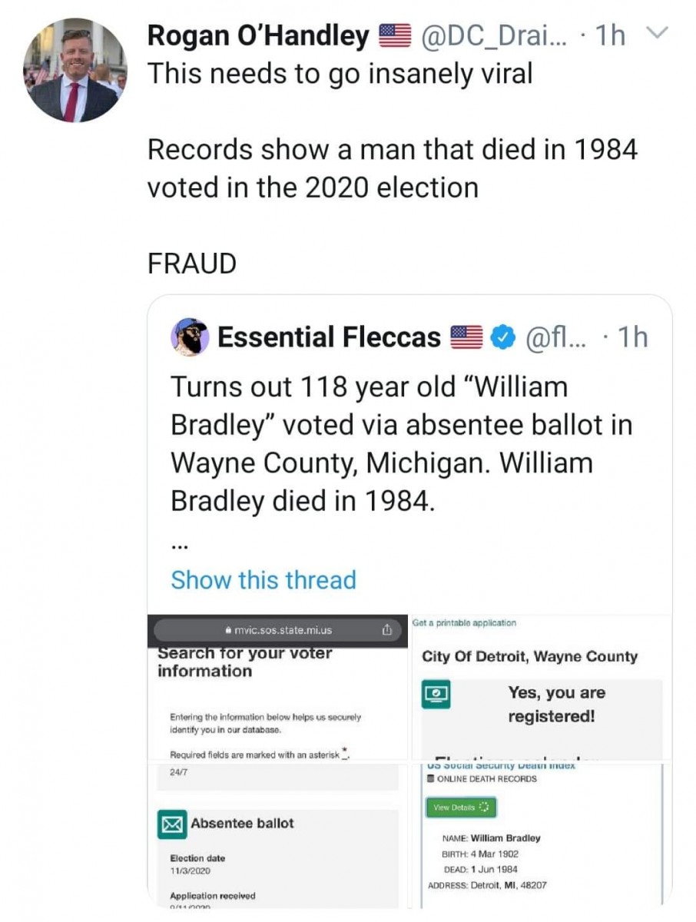Click Essential Fleccas's avatar
The image size is (696, 922).
(190, 336)
